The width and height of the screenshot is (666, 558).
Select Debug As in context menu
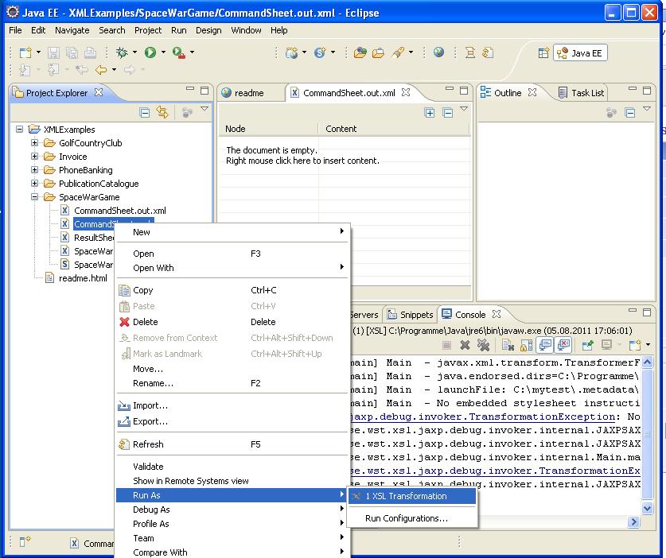(232, 510)
